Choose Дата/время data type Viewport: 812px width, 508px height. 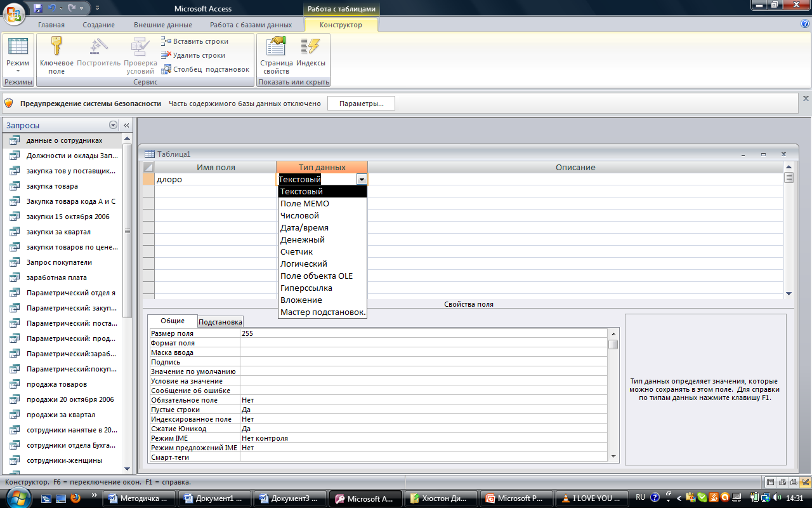(x=323, y=228)
